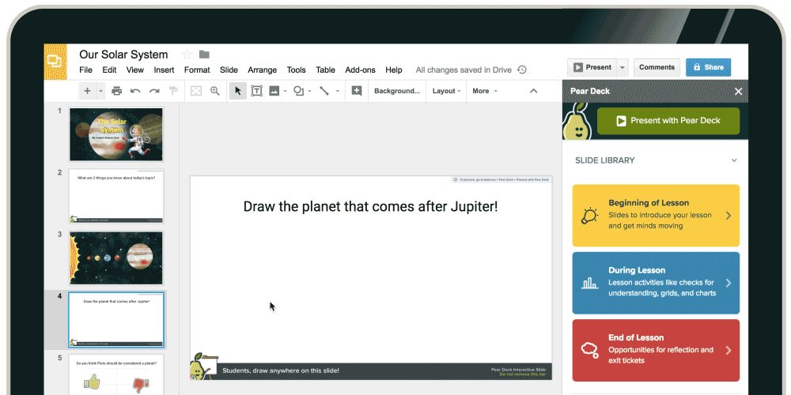Open Present options dropdown arrow
Image resolution: width=791 pixels, height=395 pixels.
[623, 67]
